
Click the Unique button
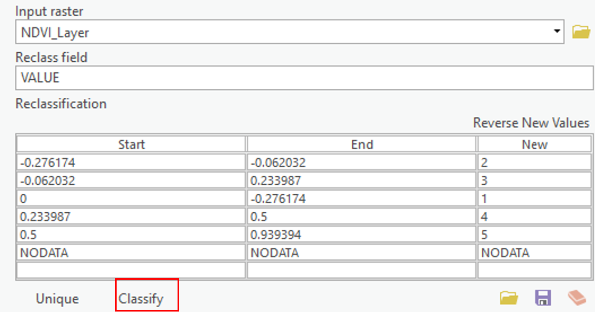pyautogui.click(x=57, y=299)
